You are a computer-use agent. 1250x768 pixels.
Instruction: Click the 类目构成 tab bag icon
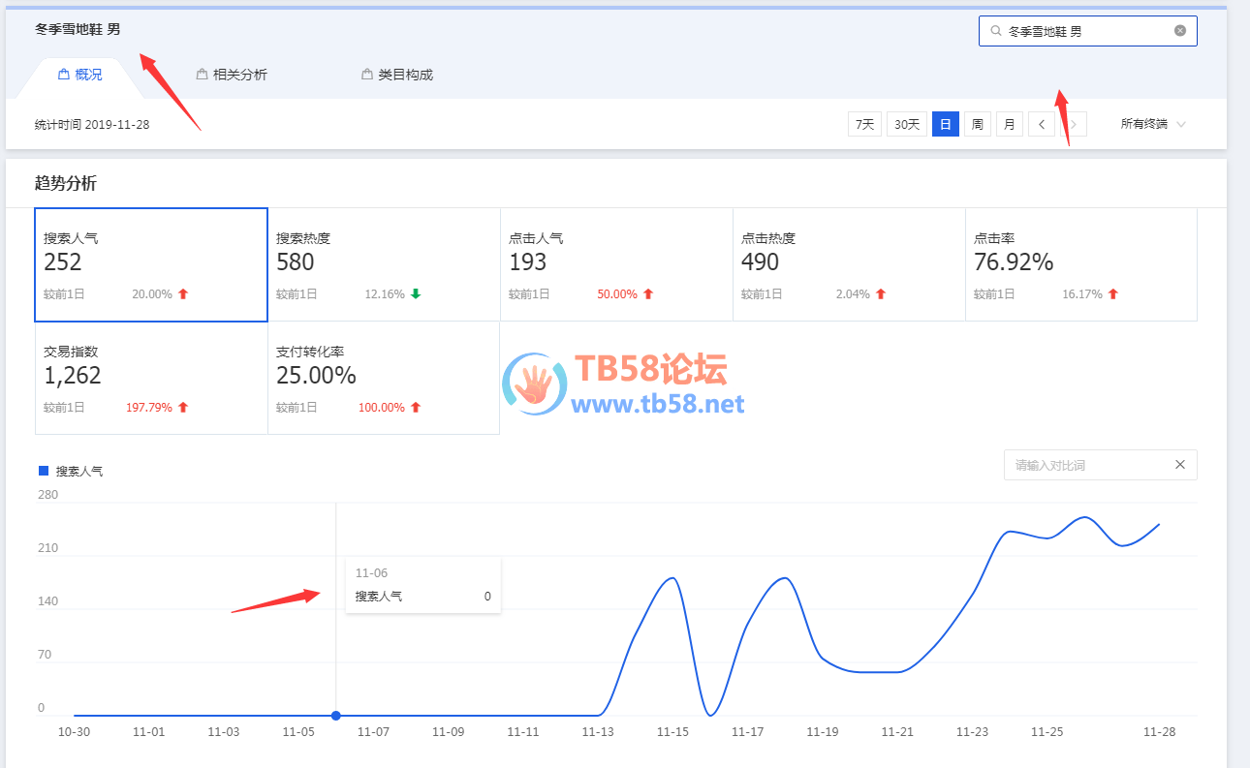[x=367, y=75]
